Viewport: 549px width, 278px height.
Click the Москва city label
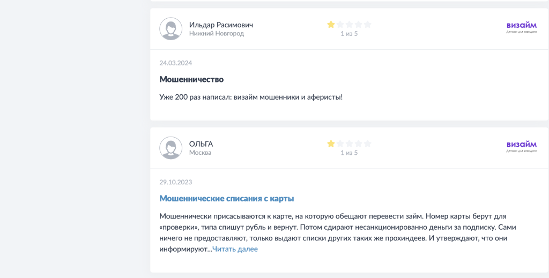200,153
